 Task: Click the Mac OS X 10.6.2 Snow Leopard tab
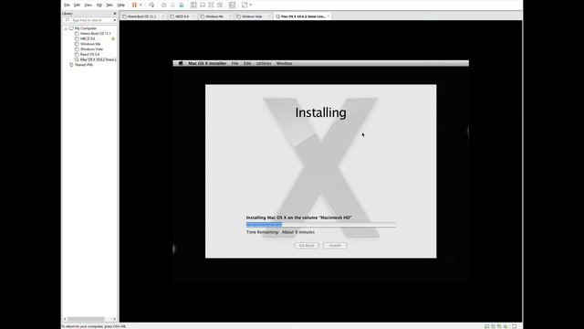click(x=302, y=16)
